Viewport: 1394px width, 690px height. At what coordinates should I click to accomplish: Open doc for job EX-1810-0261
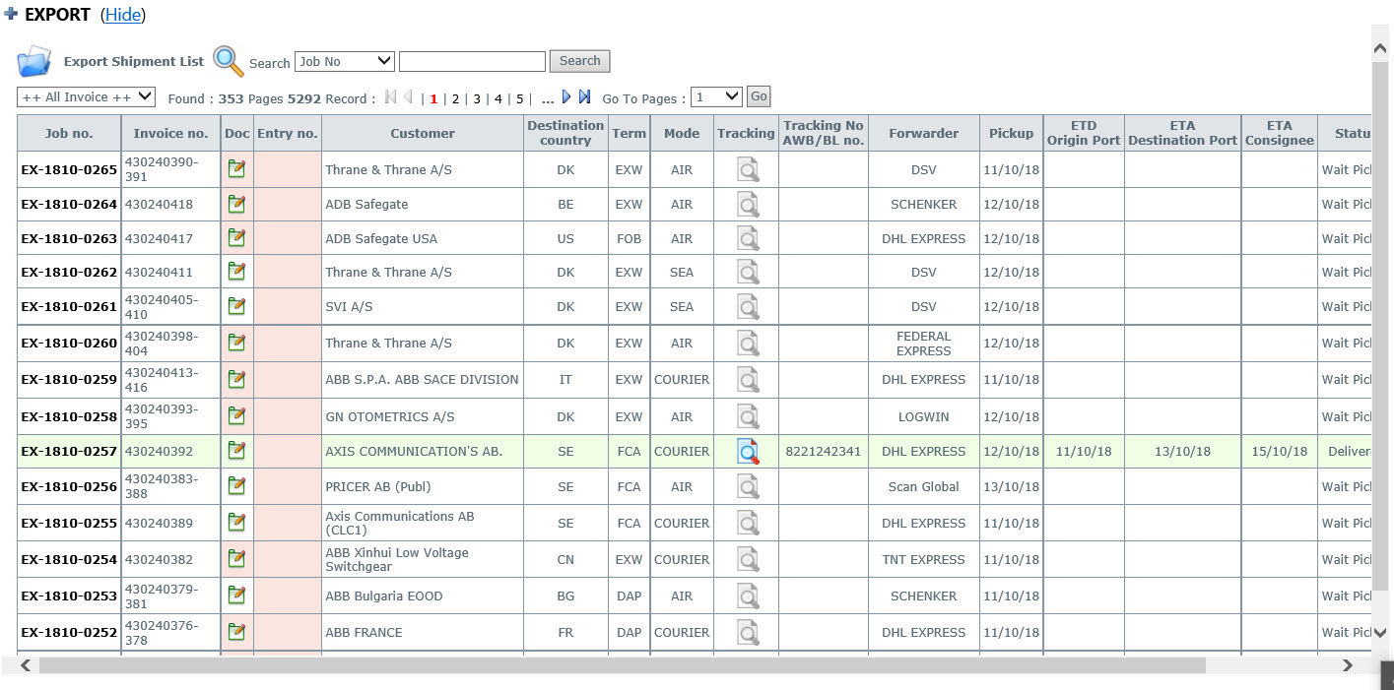(236, 305)
